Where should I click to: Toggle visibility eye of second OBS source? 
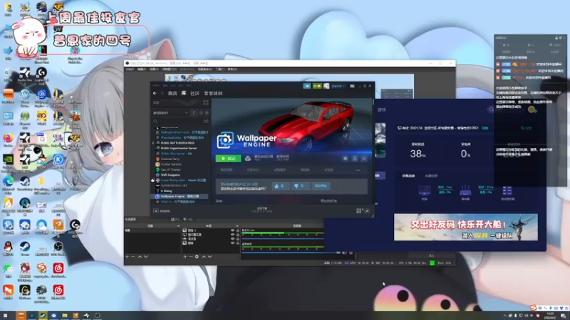coord(233,235)
